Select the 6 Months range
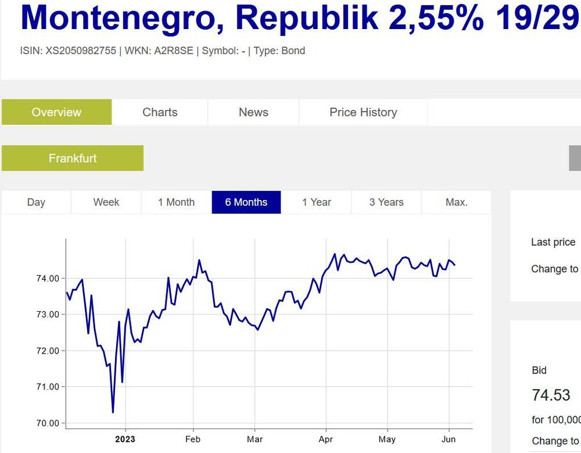Screen dimensions: 581x453 click(x=246, y=202)
